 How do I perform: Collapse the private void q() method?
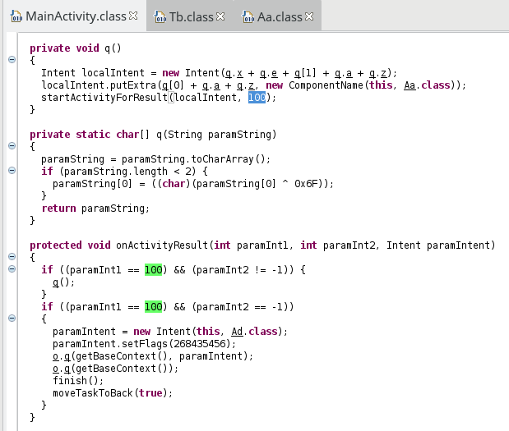[12, 60]
